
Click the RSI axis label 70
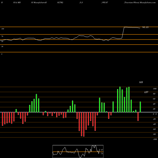pyautogui.click(x=2, y=36)
